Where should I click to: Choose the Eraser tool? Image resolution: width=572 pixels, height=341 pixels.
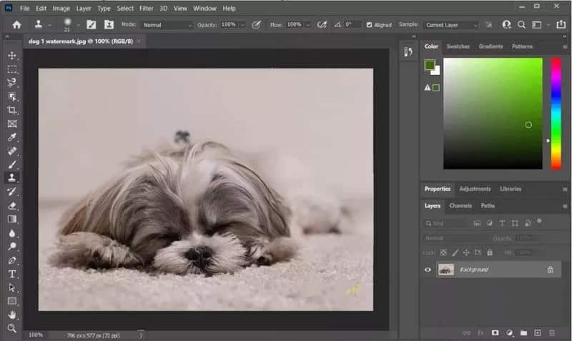tap(12, 205)
